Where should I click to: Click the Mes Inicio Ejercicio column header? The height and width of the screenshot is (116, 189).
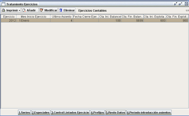tap(33, 17)
